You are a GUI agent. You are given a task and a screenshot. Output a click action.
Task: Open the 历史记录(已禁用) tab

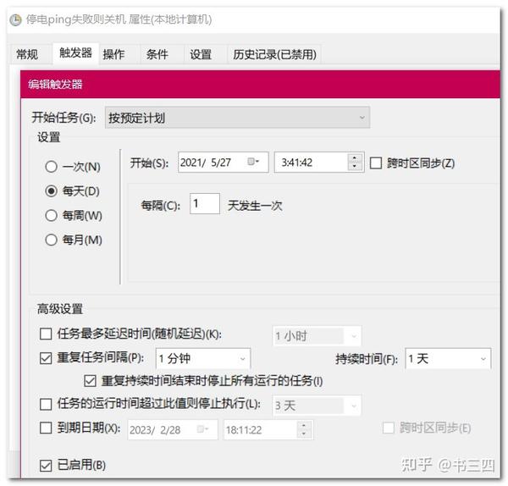pyautogui.click(x=274, y=54)
